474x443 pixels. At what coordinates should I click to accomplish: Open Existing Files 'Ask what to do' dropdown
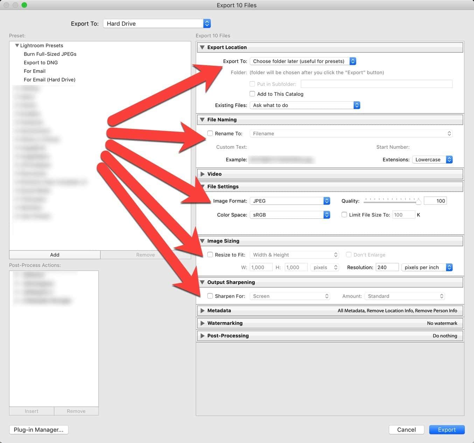pos(305,105)
